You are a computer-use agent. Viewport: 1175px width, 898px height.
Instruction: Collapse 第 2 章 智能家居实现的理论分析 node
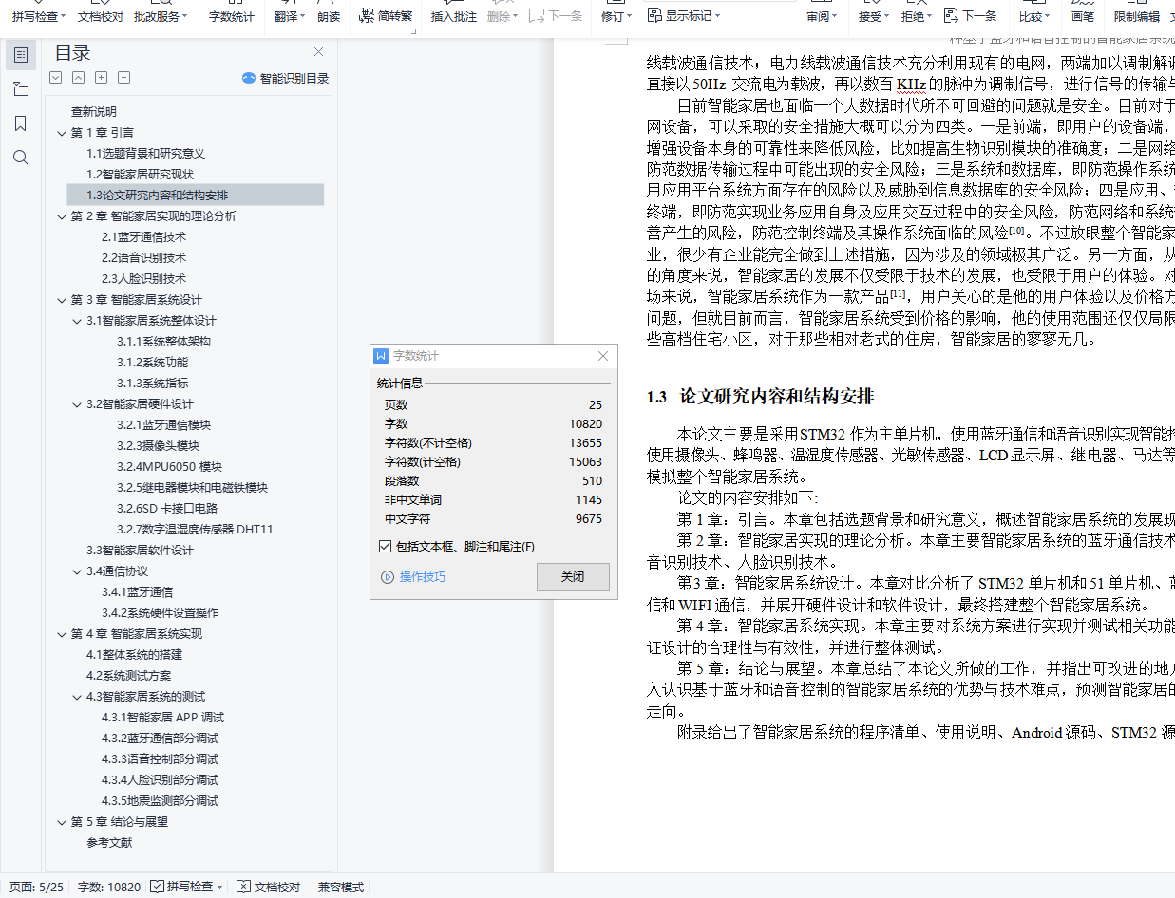click(62, 216)
